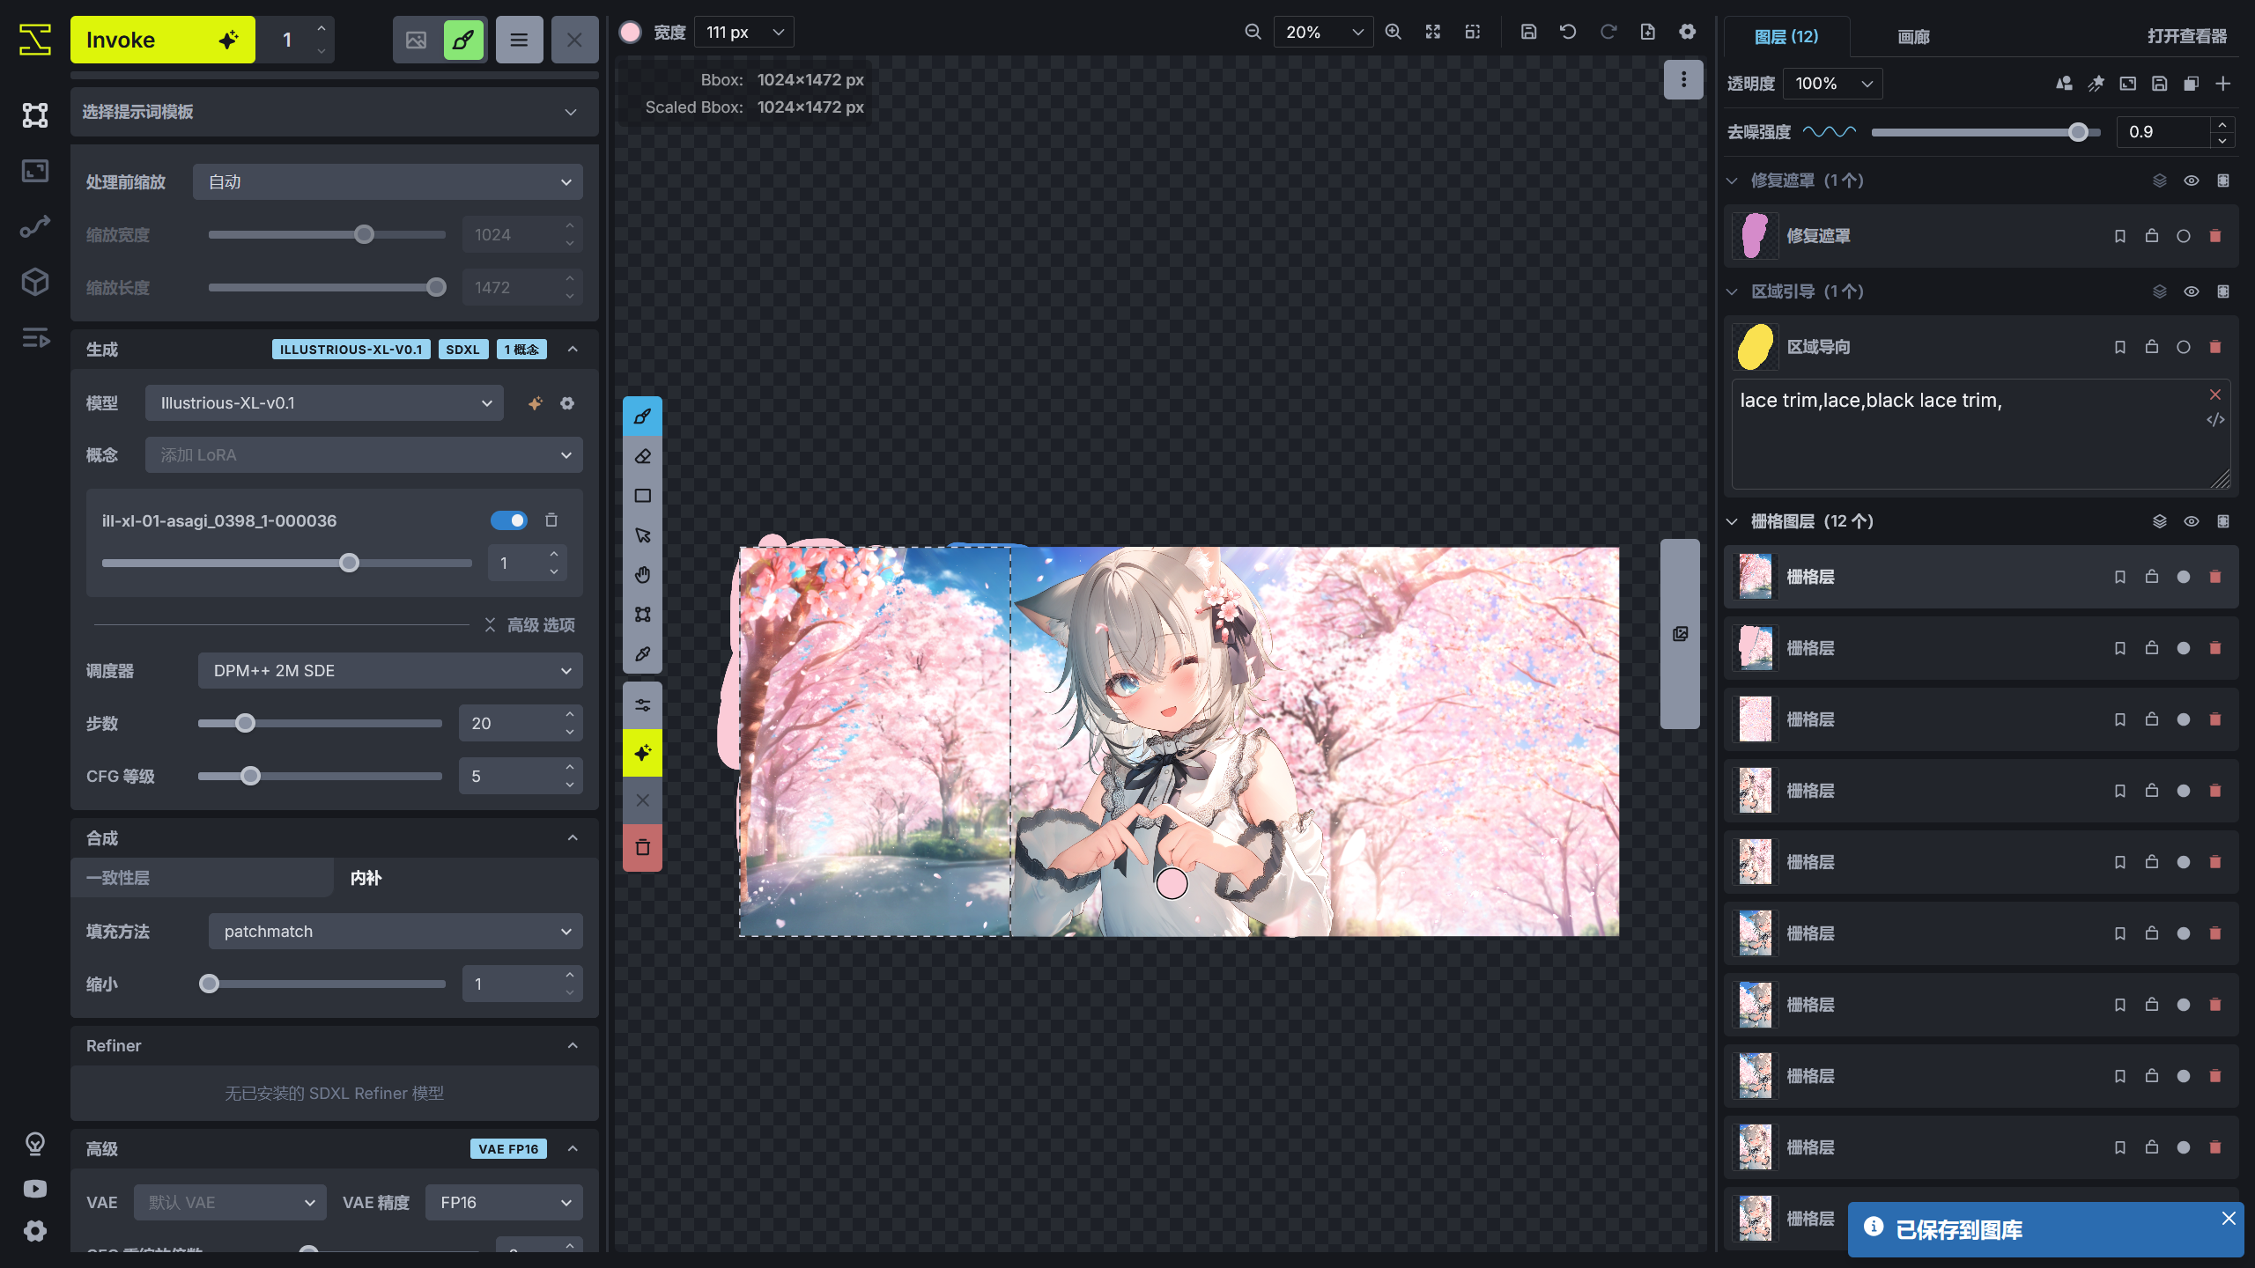Screen dimensions: 2255x1268
Task: Switch to the 画廊 tab
Action: click(x=1912, y=37)
